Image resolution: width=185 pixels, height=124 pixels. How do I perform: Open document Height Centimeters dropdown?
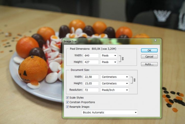click(115, 83)
